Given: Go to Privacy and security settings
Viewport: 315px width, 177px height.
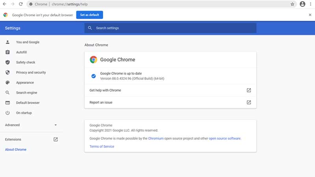Looking at the screenshot, I should coord(31,72).
